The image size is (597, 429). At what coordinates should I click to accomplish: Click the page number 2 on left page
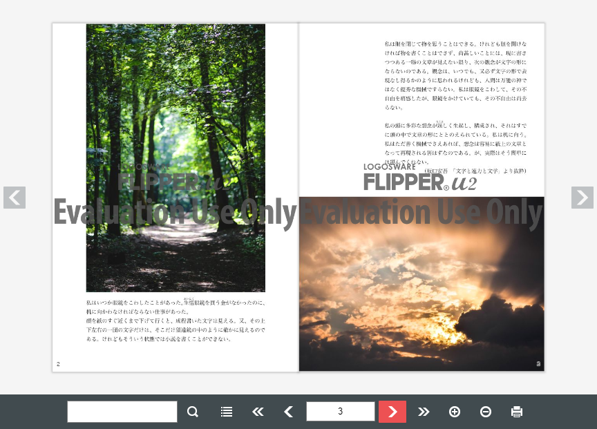[x=58, y=364]
